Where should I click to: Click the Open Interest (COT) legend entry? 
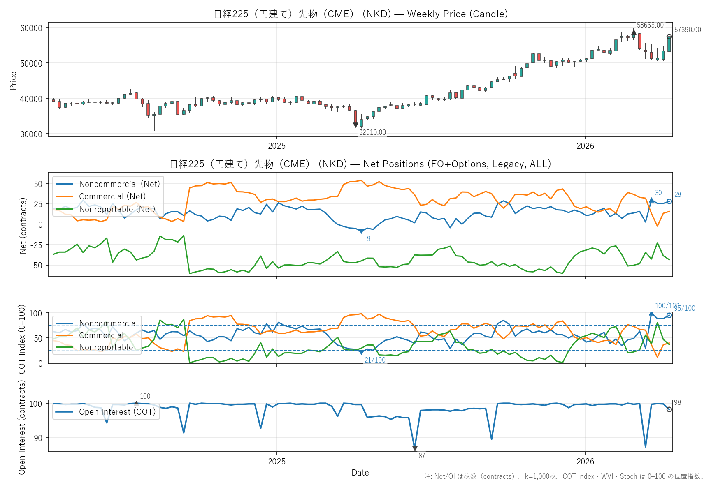[x=117, y=412]
